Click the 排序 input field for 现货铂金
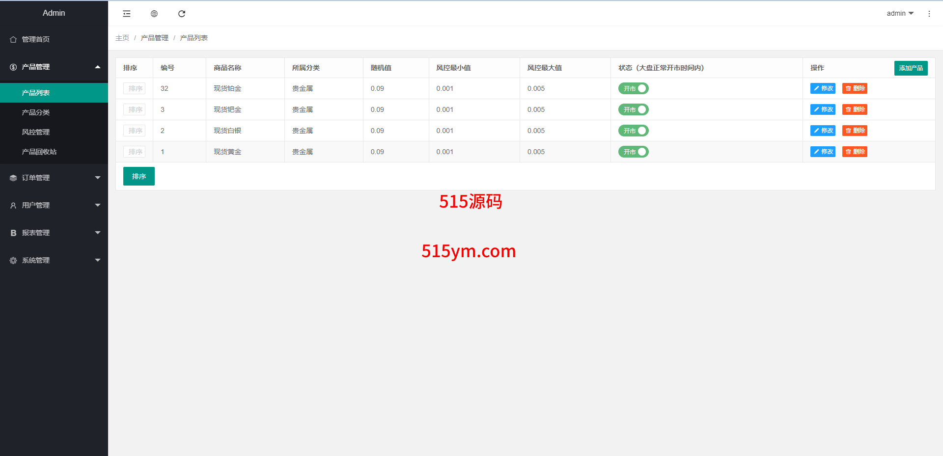 coord(135,88)
